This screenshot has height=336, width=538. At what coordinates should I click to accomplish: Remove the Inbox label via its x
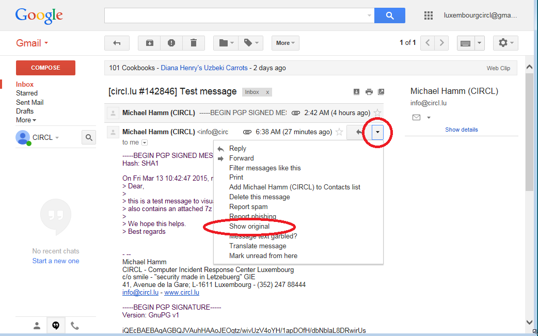[x=267, y=92]
